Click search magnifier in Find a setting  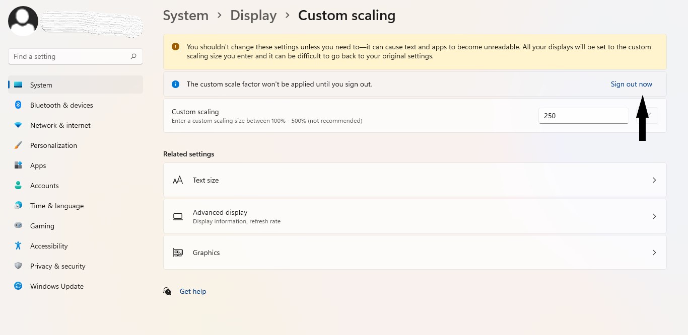(133, 56)
